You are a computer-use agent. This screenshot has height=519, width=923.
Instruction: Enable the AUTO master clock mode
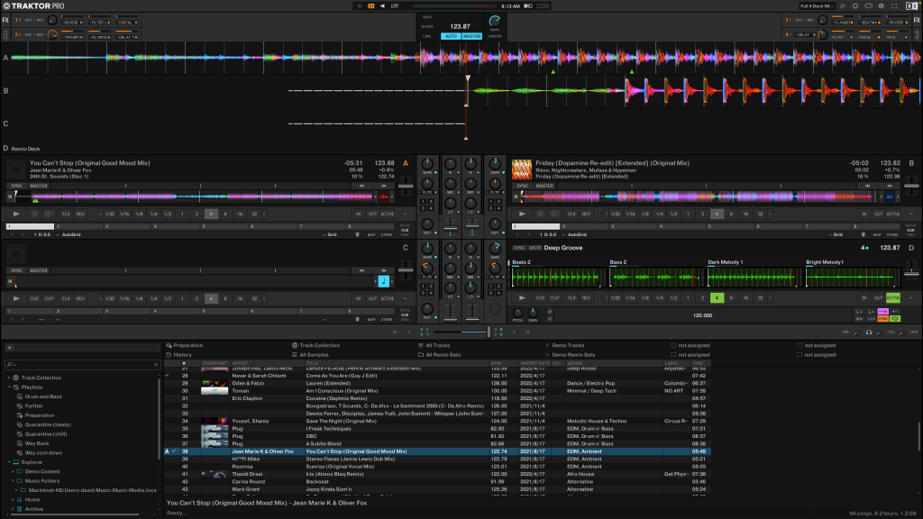(451, 36)
